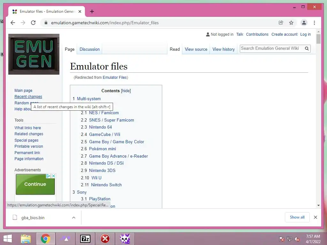Open Related changes
Image resolution: width=327 pixels, height=245 pixels.
(x=29, y=134)
